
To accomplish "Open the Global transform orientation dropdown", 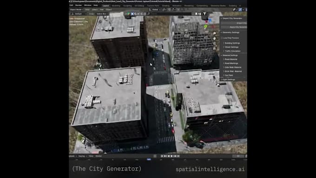I will coord(155,9).
